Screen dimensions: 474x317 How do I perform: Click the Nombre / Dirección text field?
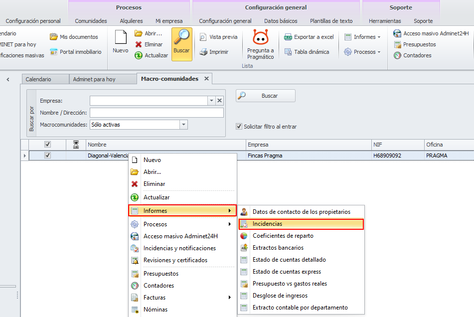(x=157, y=113)
